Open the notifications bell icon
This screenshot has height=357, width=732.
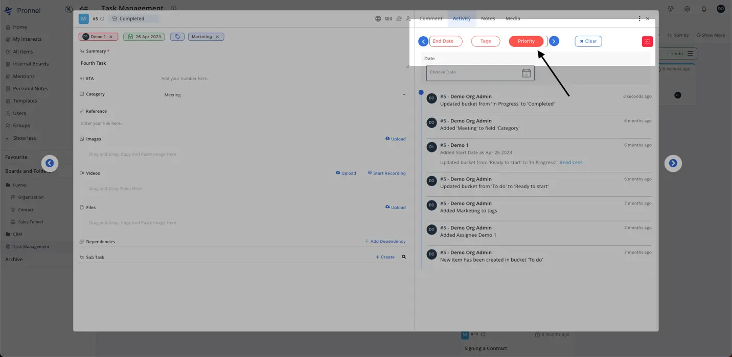[704, 9]
